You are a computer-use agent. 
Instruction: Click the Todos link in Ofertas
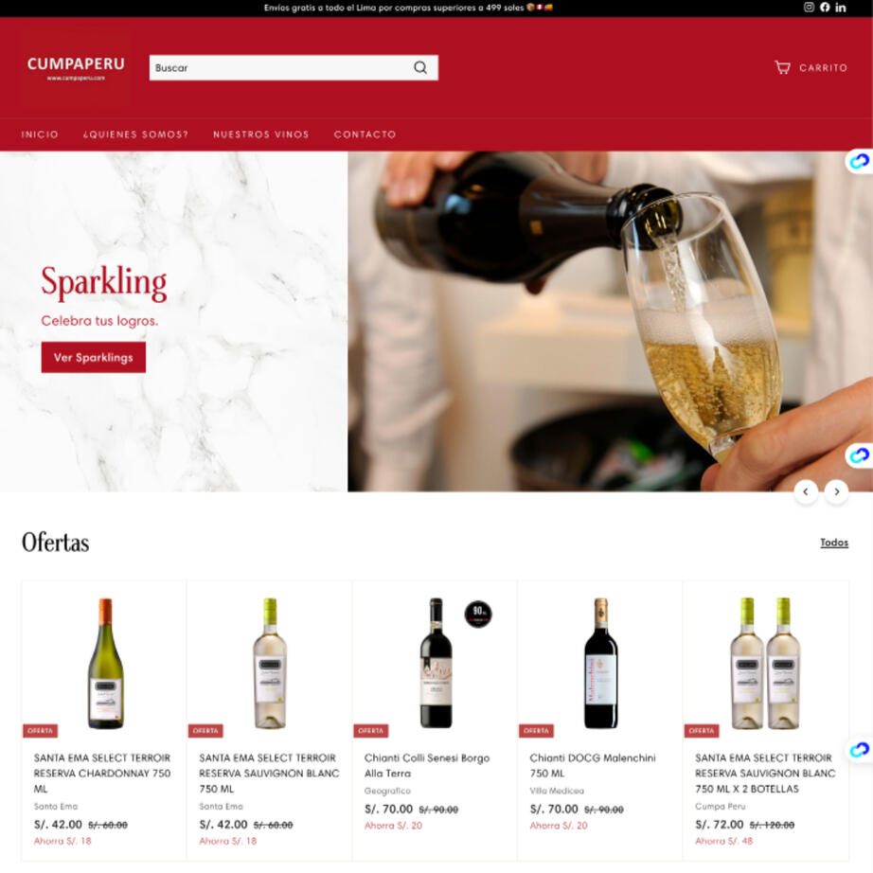tap(834, 543)
